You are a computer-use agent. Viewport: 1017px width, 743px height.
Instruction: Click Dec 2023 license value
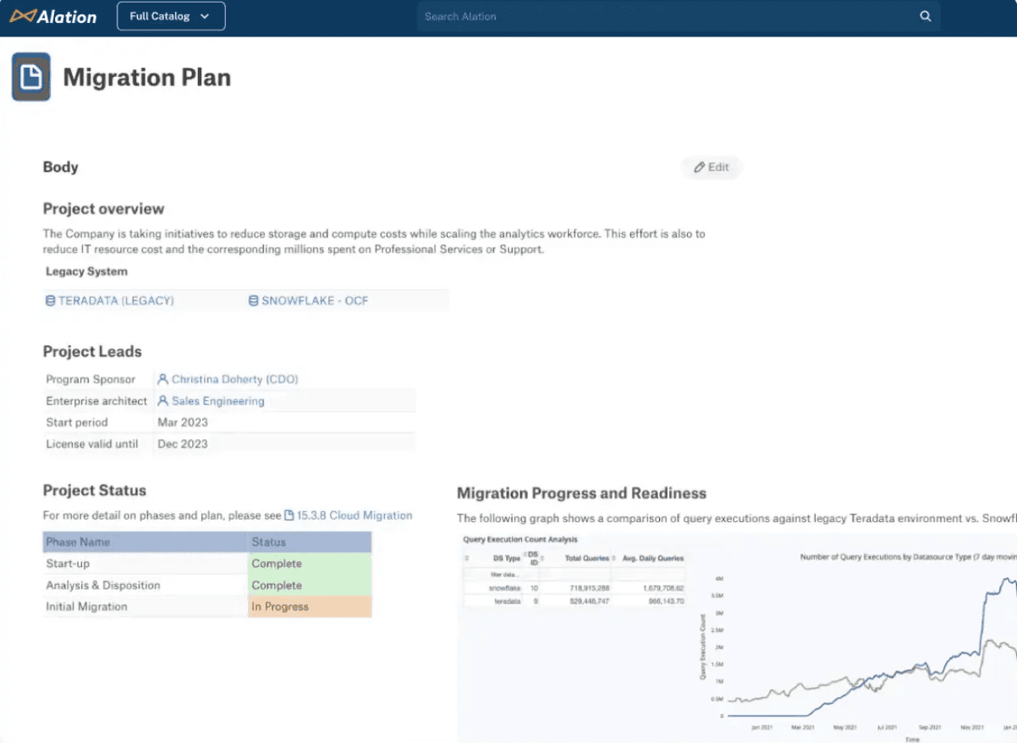click(183, 443)
